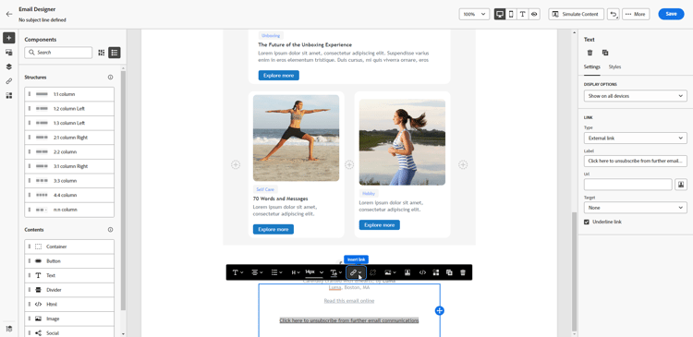
Task: Open the More menu
Action: 636,14
